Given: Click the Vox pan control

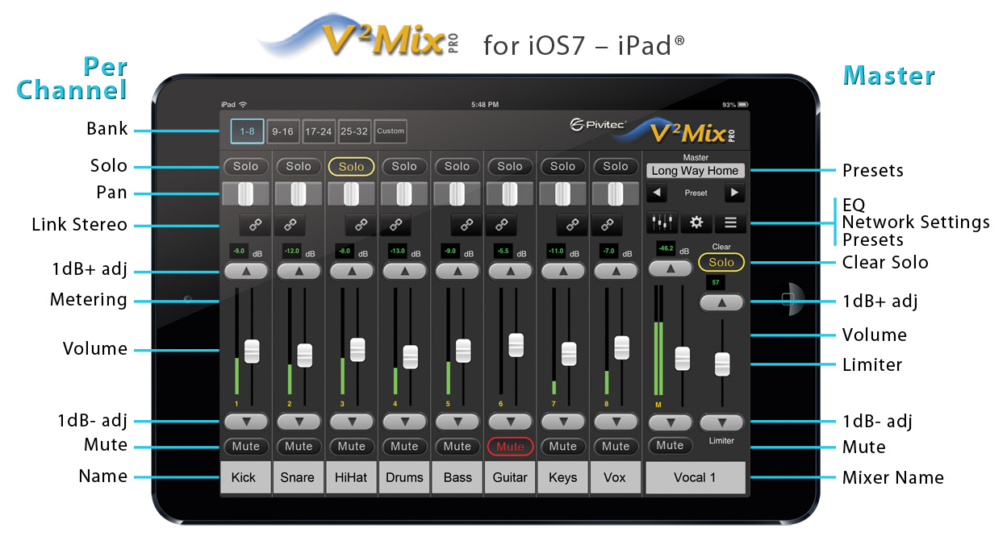Looking at the screenshot, I should click(616, 193).
